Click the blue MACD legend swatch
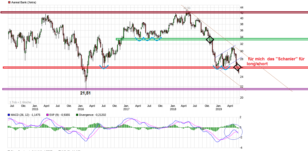Screen dimensions: 308x151 click(9, 115)
